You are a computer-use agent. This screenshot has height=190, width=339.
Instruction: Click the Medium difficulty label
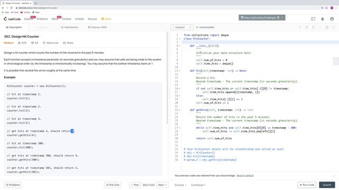click(8, 43)
